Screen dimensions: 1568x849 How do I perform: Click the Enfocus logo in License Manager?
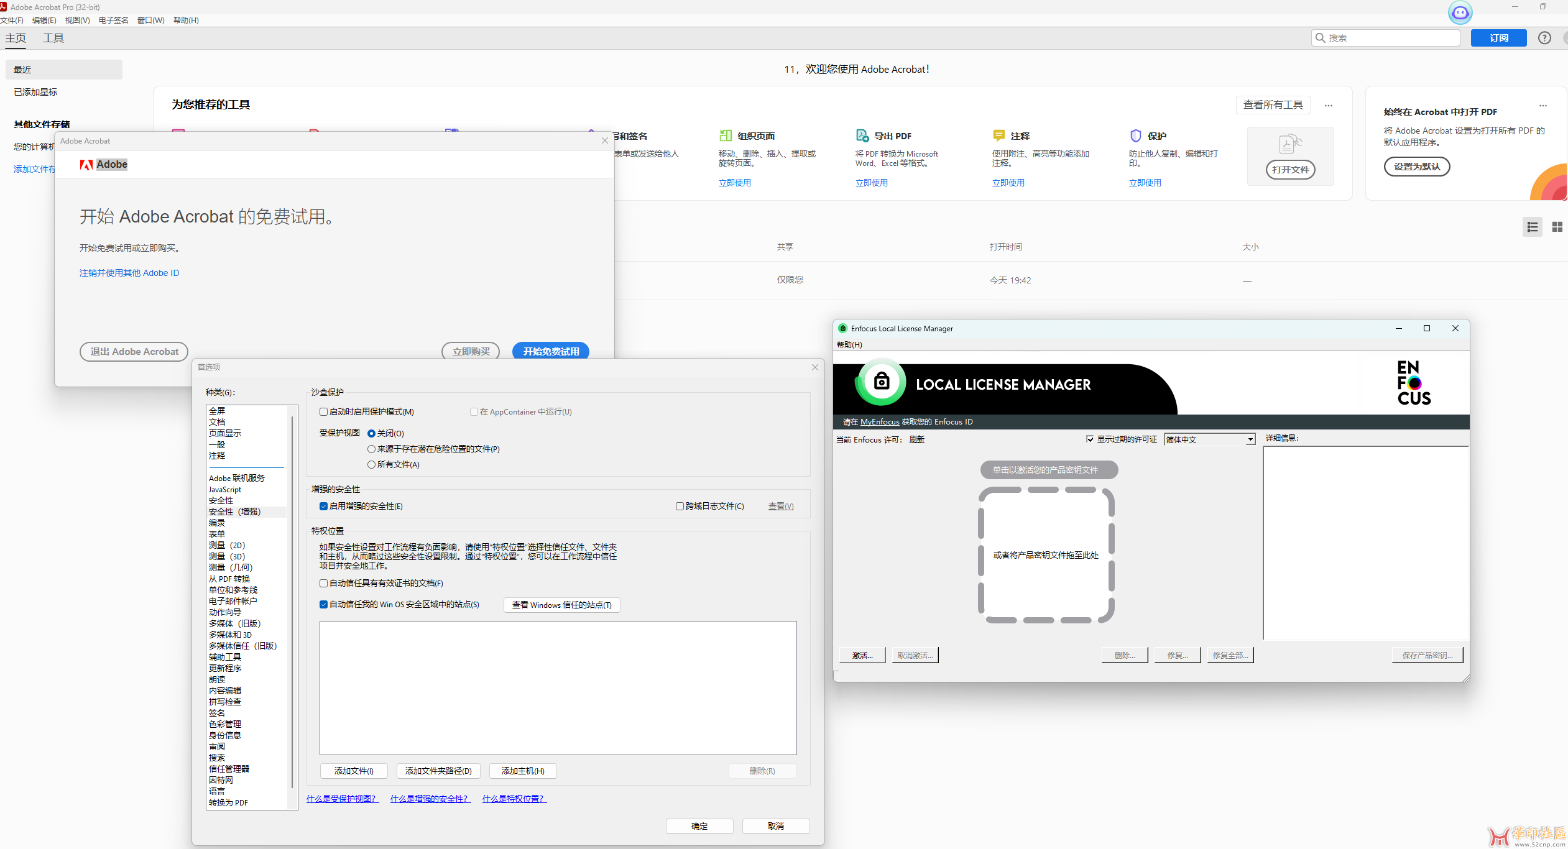[x=1414, y=383]
